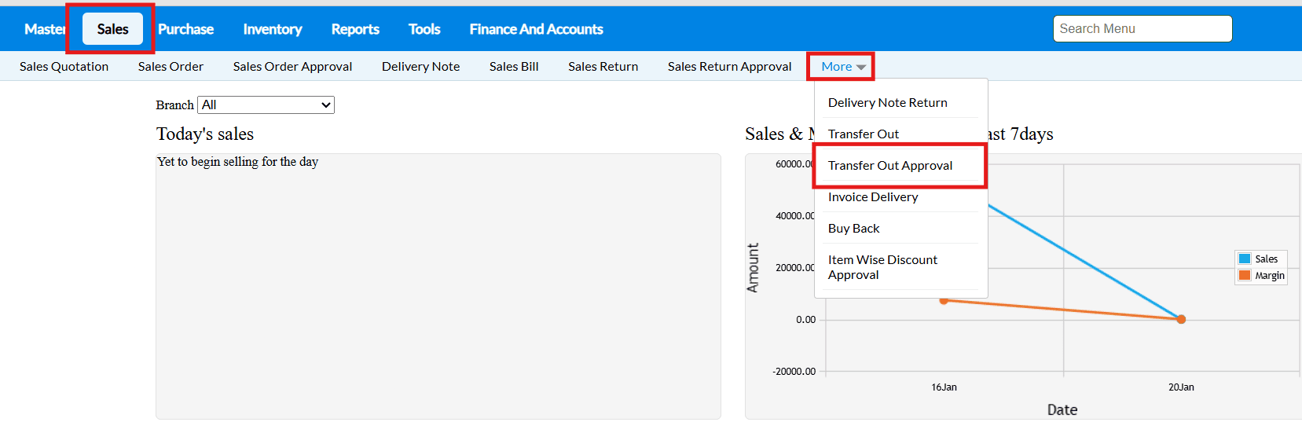Click the Search Menu input field
The height and width of the screenshot is (433, 1302).
[x=1142, y=29]
